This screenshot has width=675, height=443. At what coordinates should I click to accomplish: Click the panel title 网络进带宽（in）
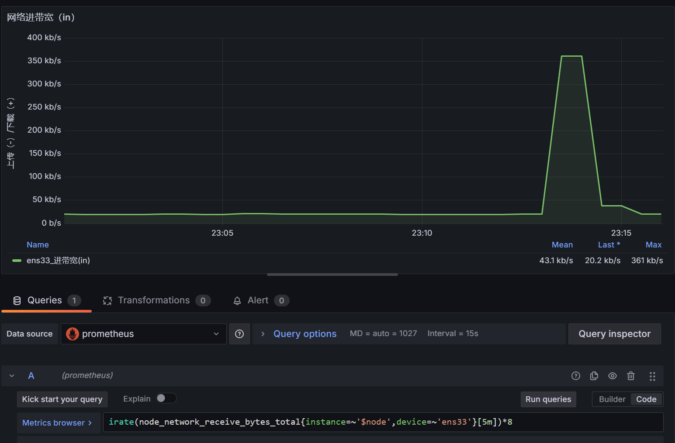click(x=41, y=17)
